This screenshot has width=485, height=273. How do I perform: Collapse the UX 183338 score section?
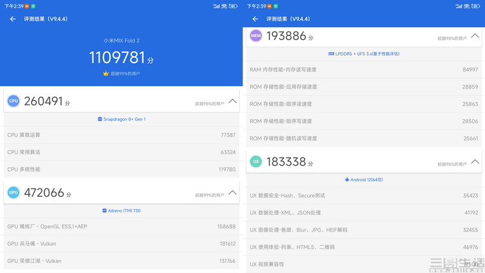[475, 161]
